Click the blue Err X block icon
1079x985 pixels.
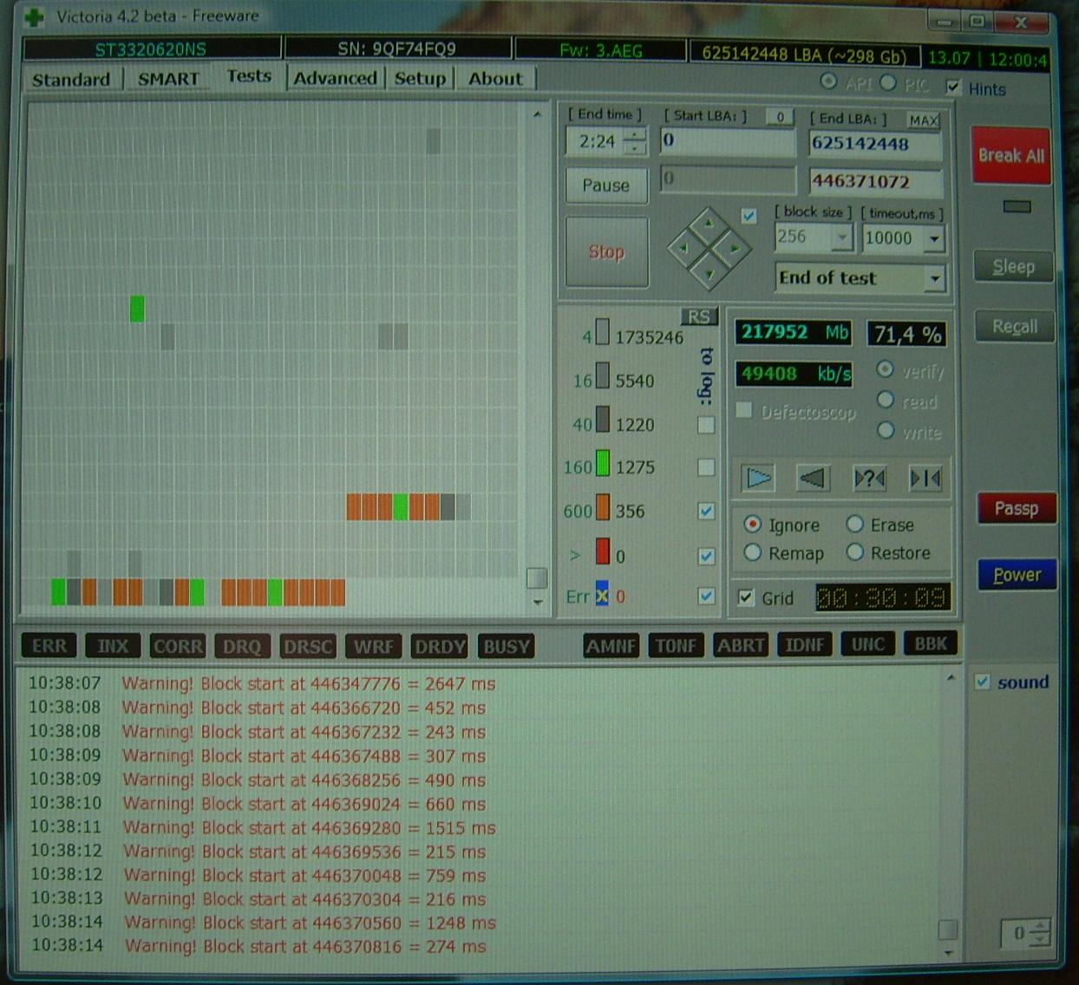601,594
